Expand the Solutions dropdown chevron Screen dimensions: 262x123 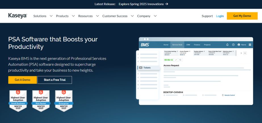[x=51, y=16]
